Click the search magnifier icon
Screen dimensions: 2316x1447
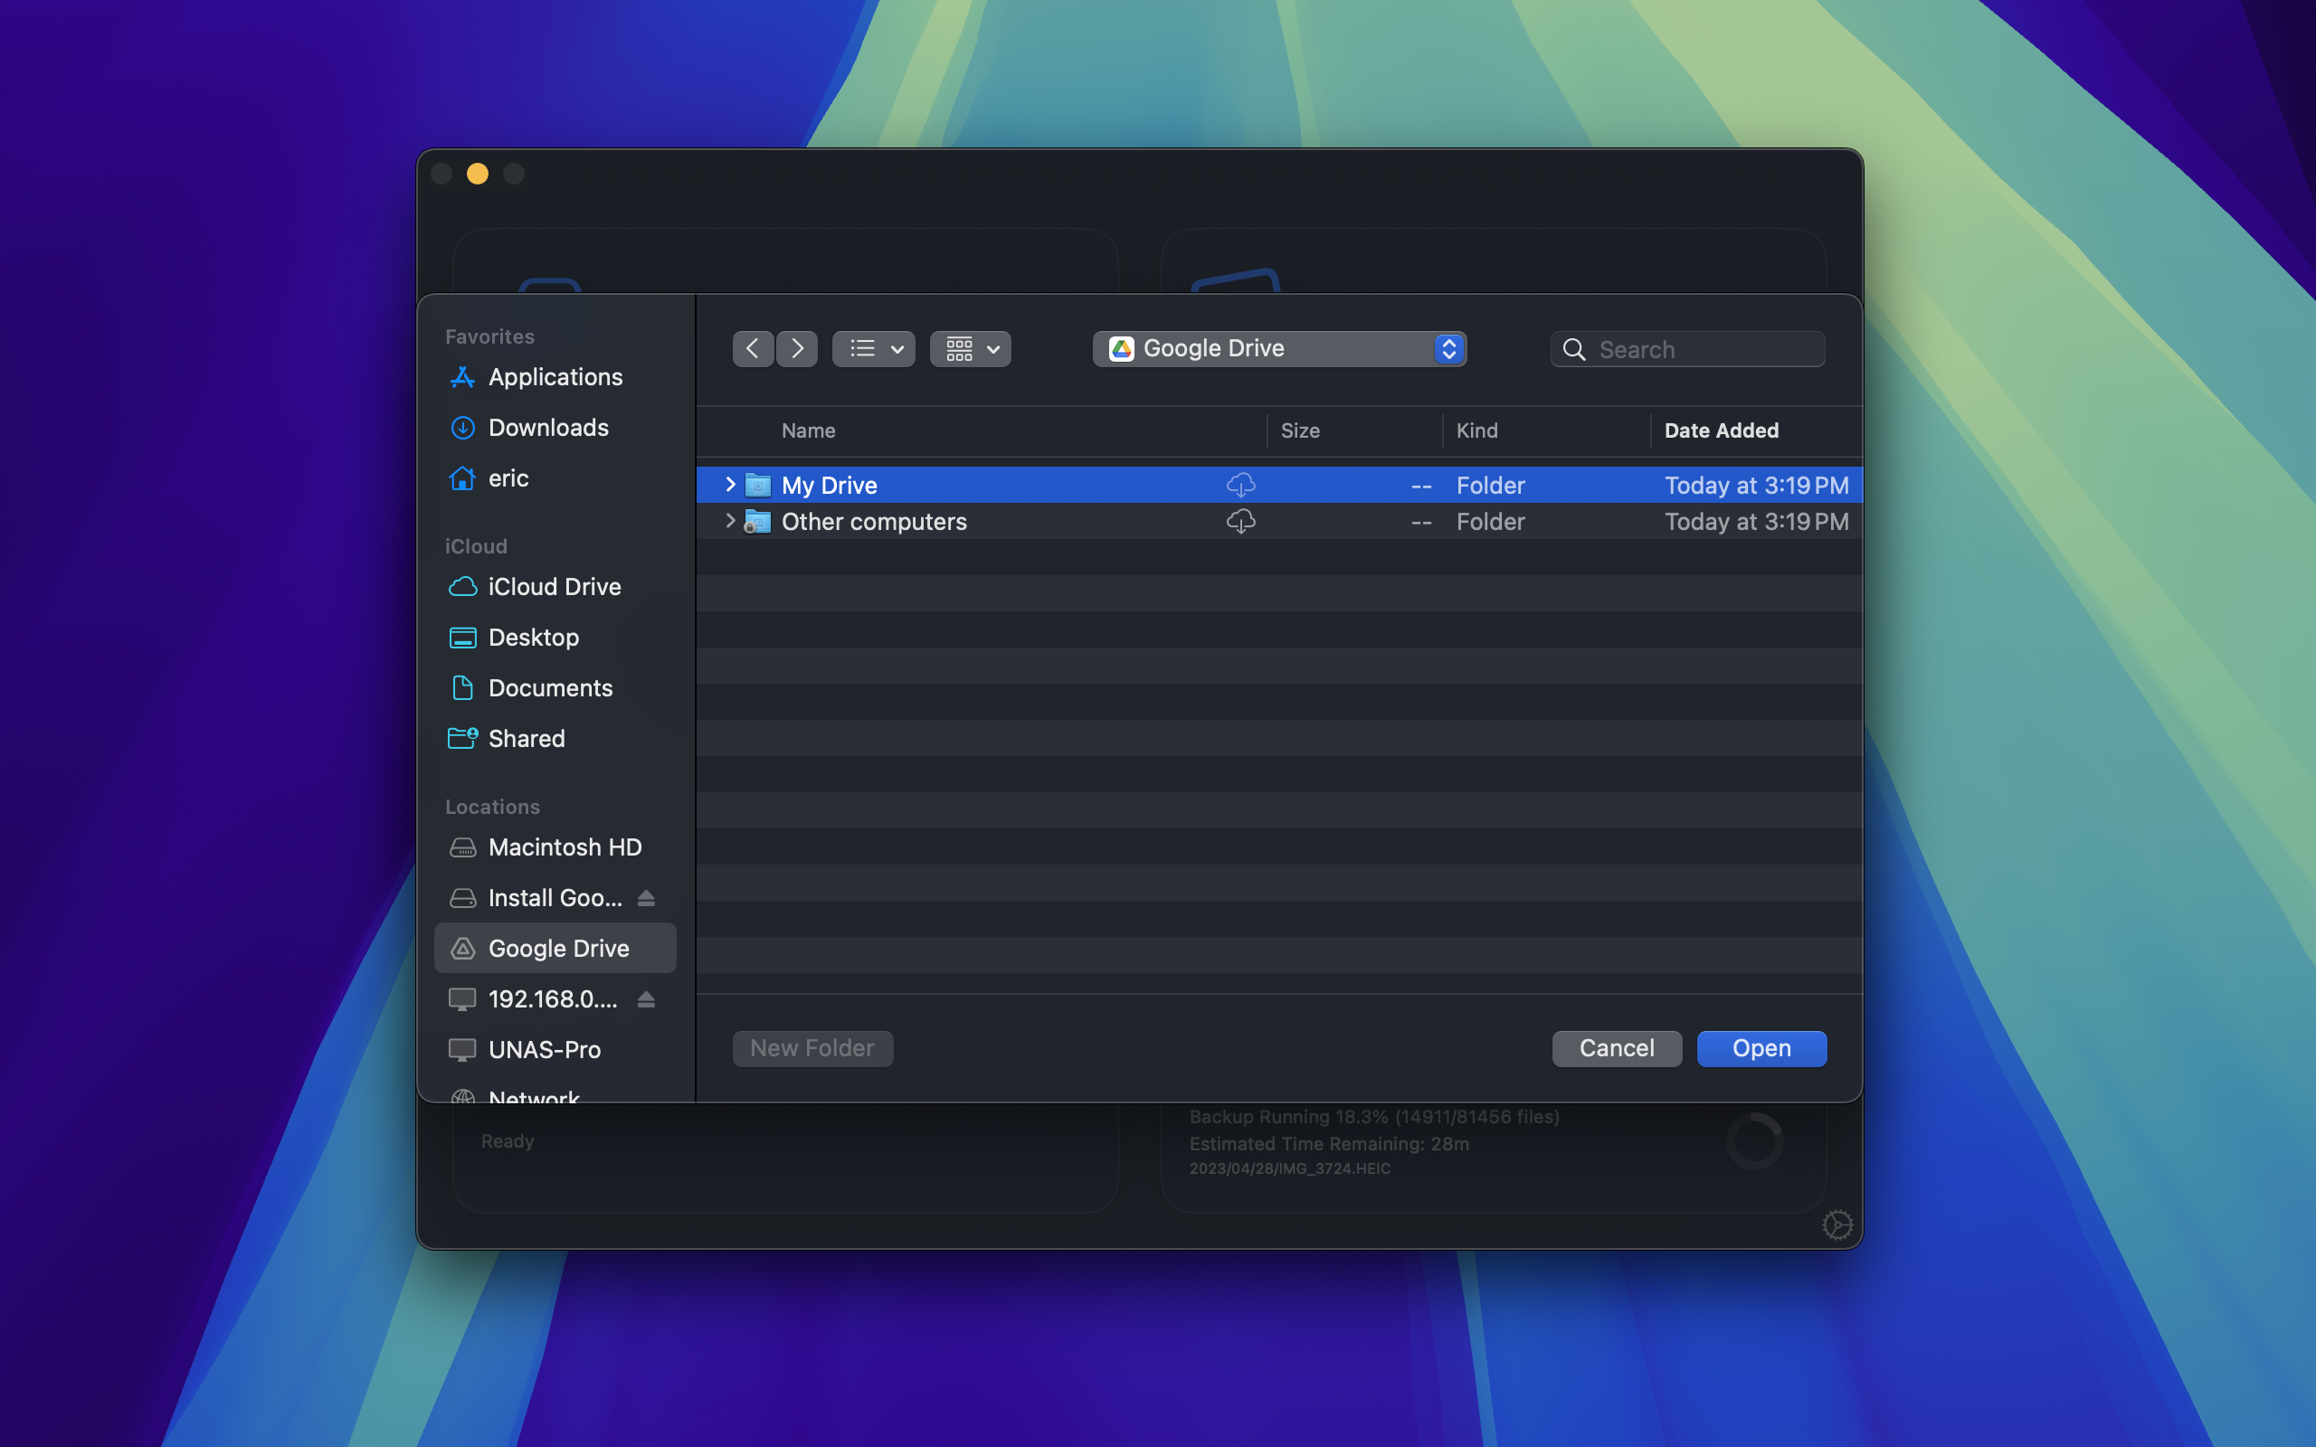[1574, 349]
